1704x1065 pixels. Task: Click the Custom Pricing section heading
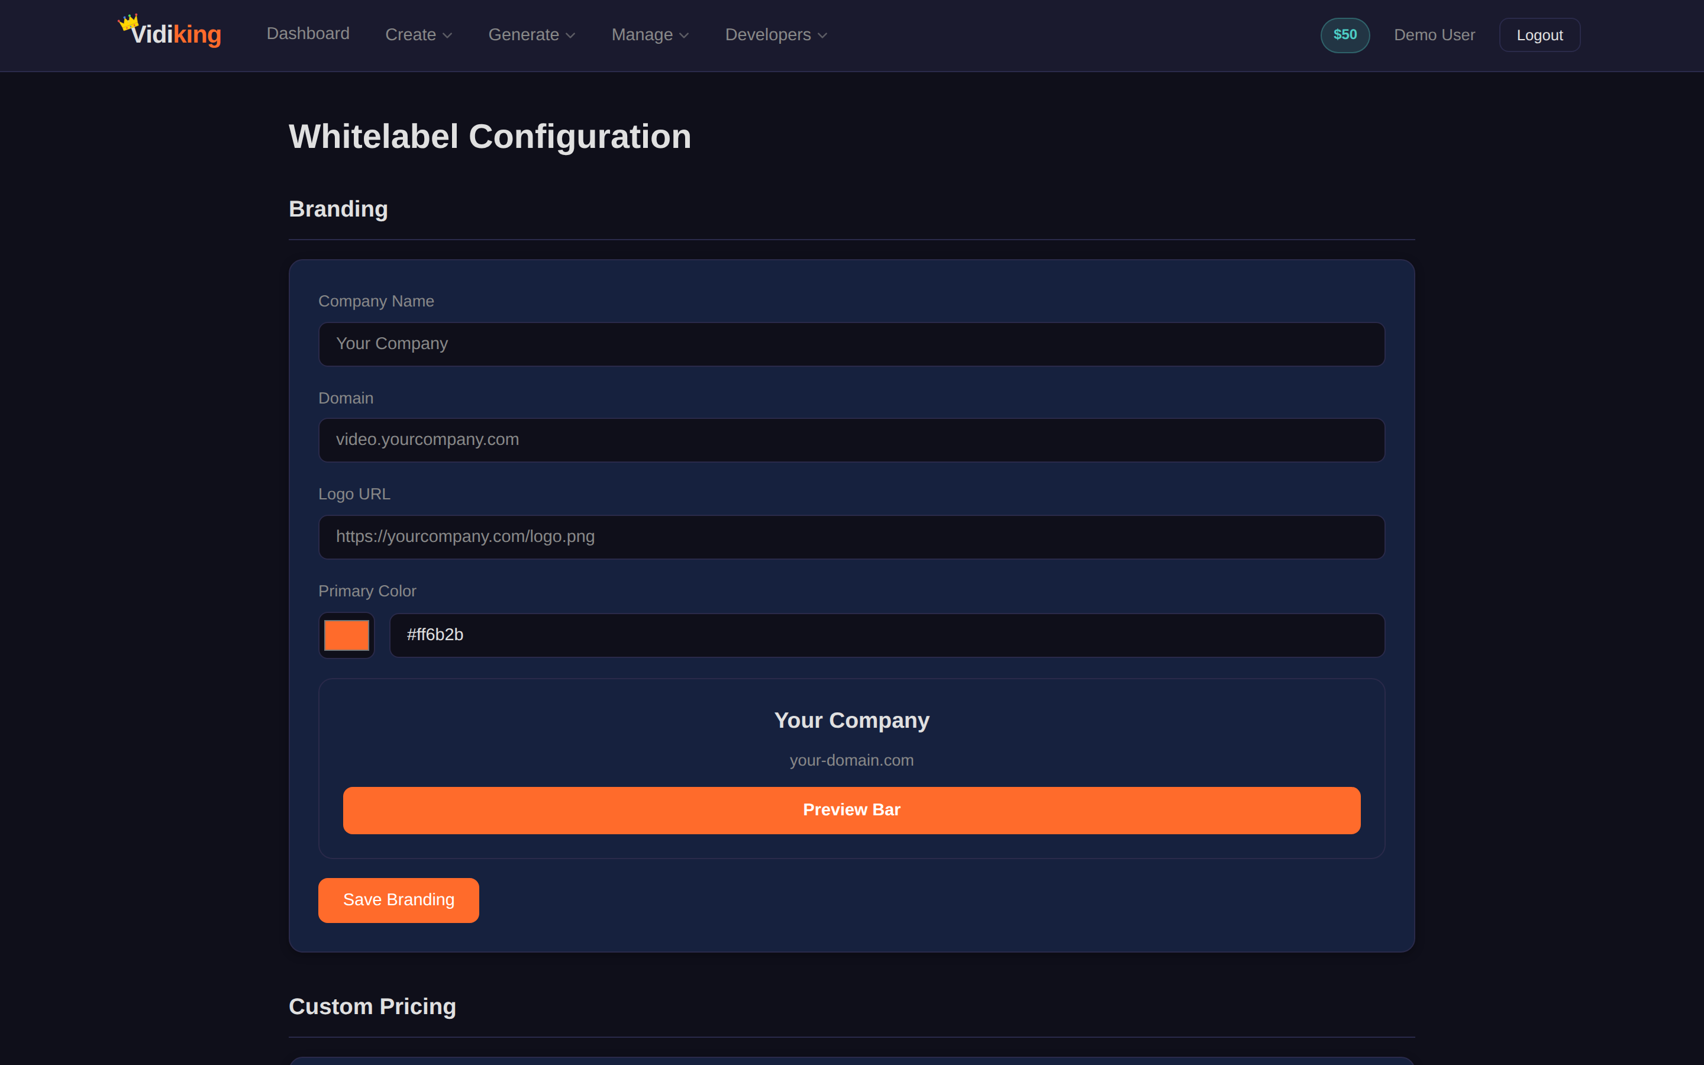[x=373, y=1006]
